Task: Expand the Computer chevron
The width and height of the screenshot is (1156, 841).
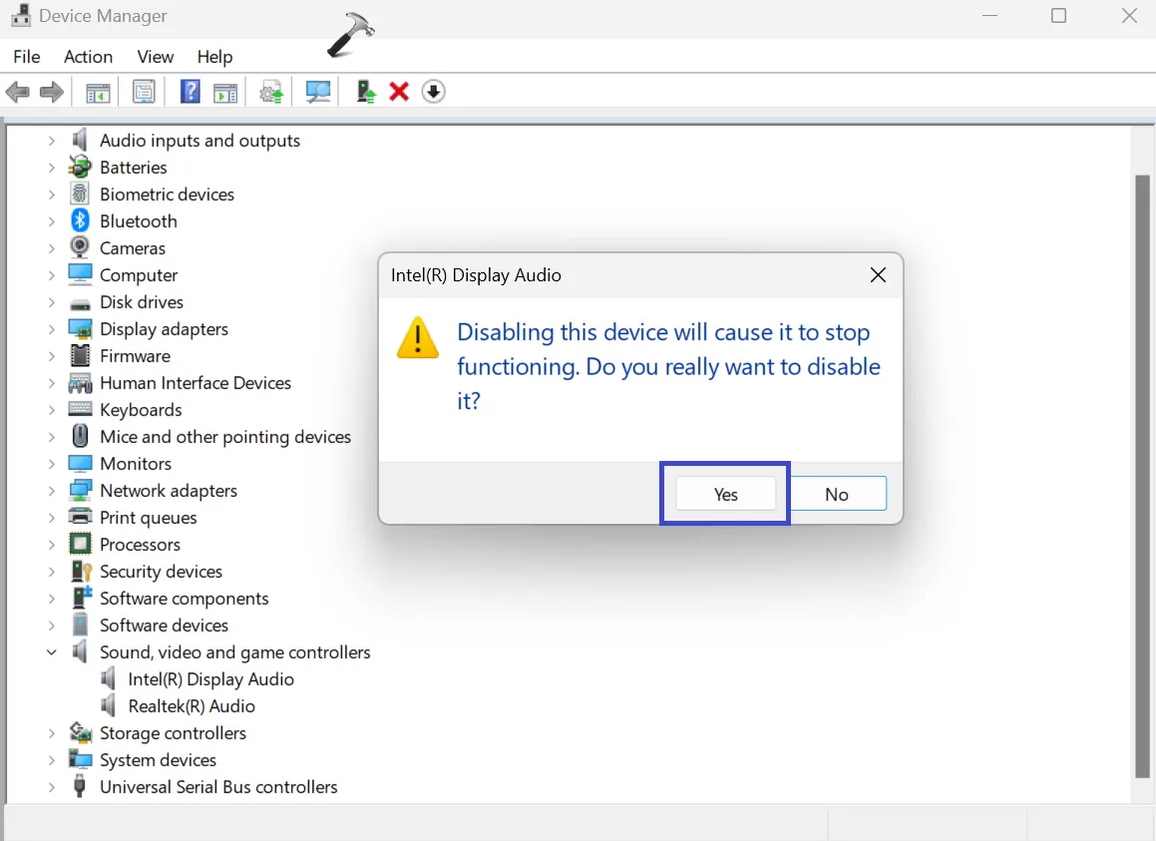Action: (x=51, y=275)
